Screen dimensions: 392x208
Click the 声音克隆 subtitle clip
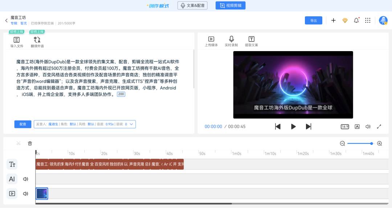coord(136,164)
